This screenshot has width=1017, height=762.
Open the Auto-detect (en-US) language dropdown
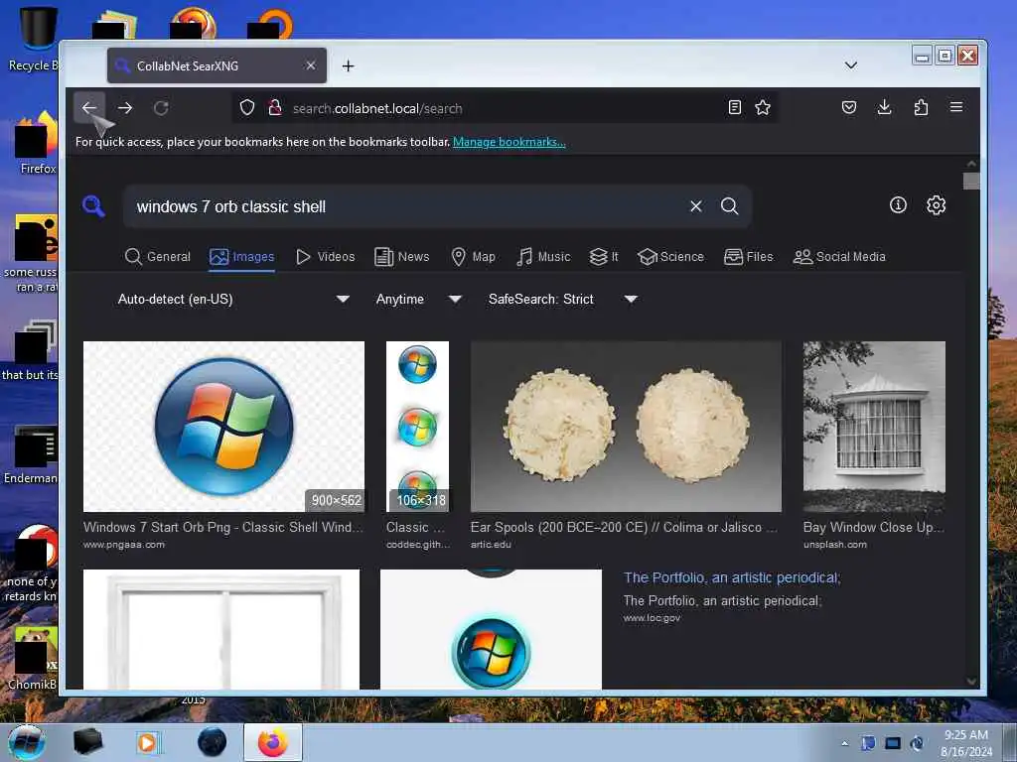tap(233, 299)
